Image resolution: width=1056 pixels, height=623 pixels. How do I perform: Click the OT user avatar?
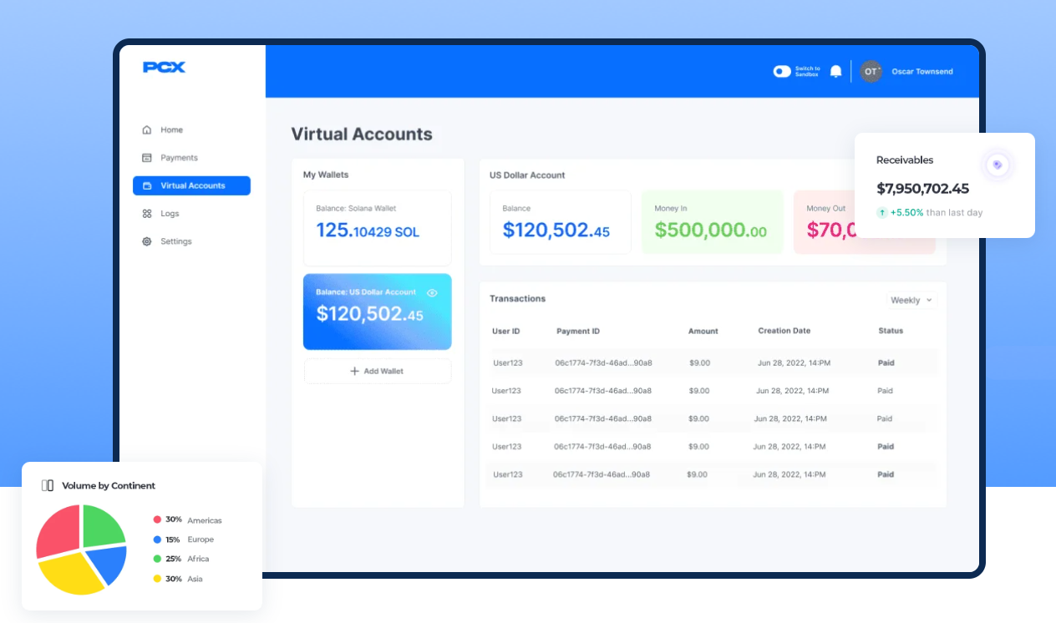tap(871, 71)
